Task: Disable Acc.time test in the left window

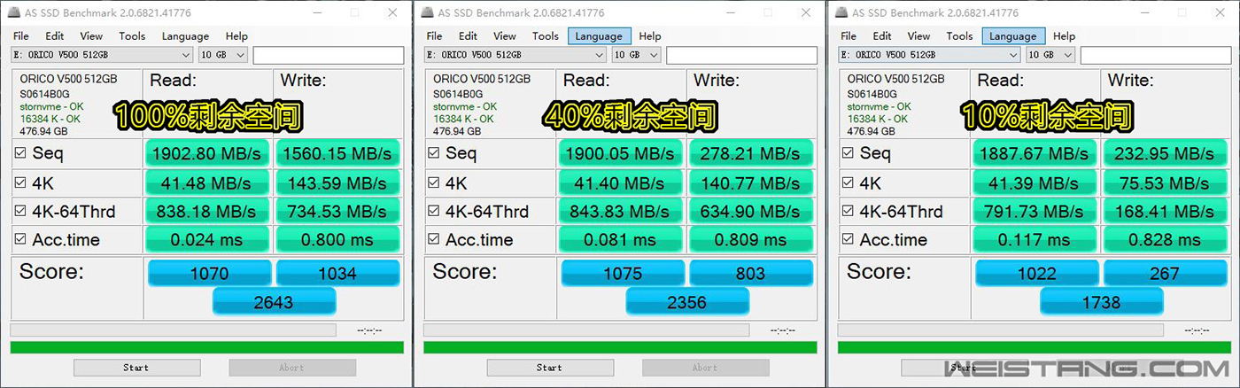Action: [20, 240]
